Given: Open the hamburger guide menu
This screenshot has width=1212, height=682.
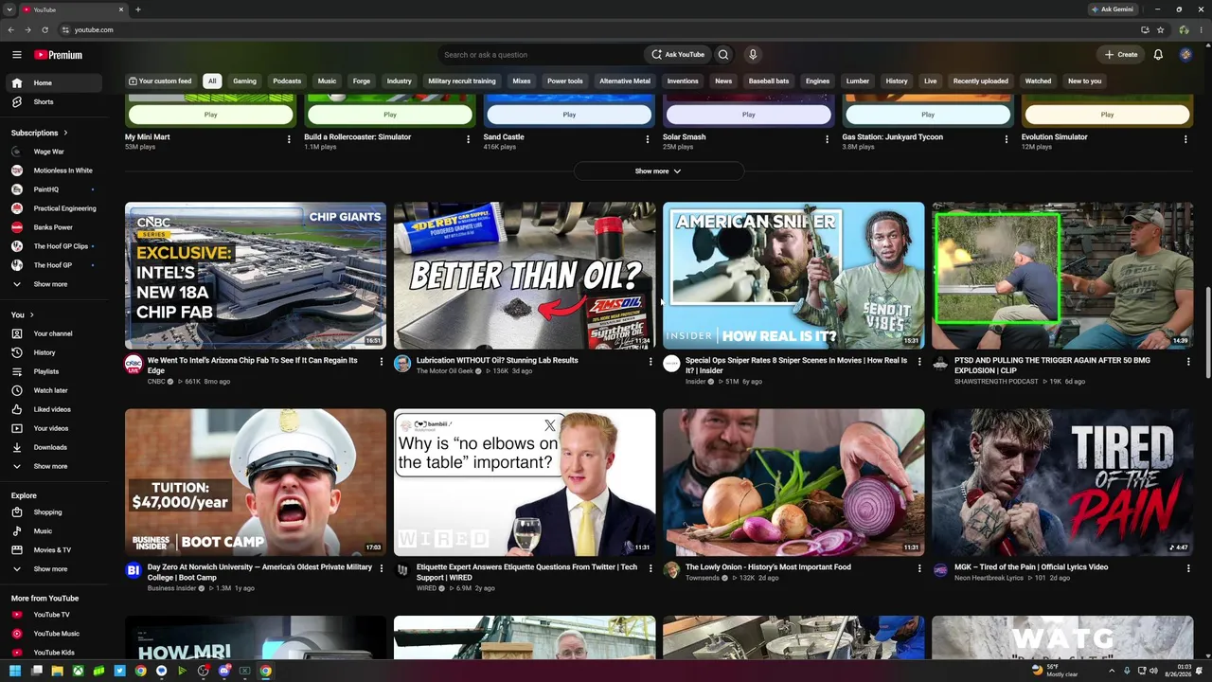Looking at the screenshot, I should click(x=16, y=55).
